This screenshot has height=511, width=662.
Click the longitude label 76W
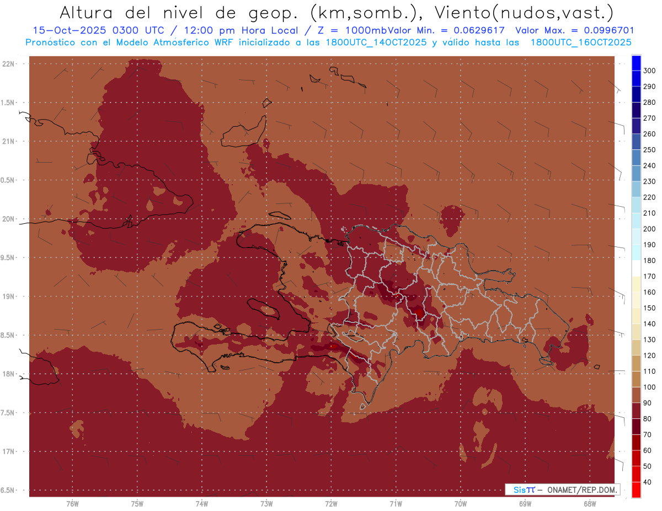click(x=72, y=503)
